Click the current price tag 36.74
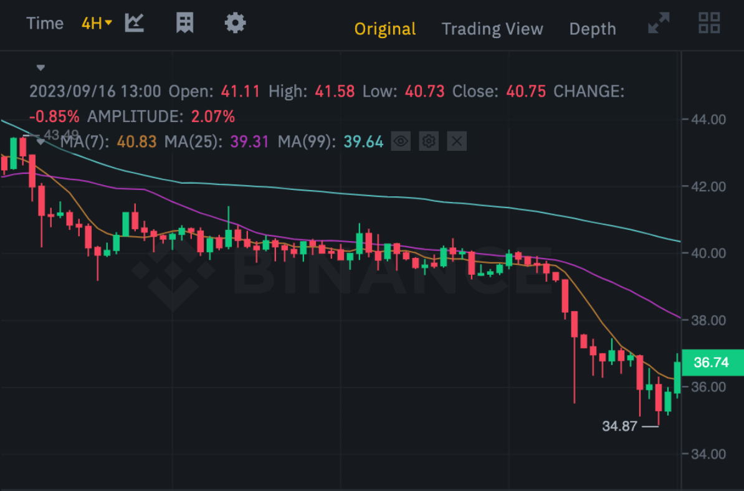 click(711, 363)
